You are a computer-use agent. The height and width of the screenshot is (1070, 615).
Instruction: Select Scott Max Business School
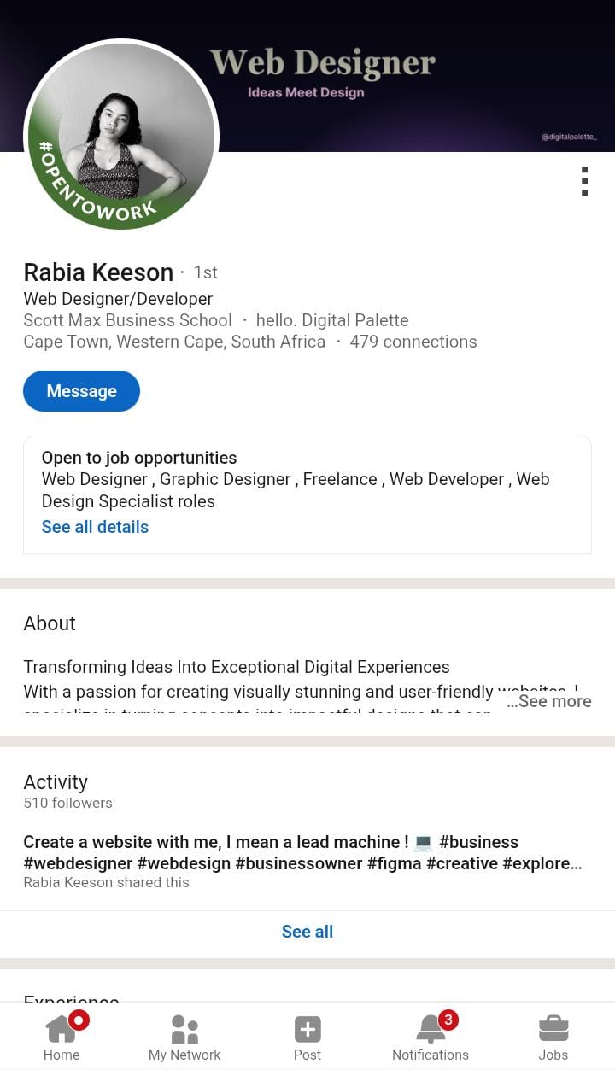pos(127,320)
